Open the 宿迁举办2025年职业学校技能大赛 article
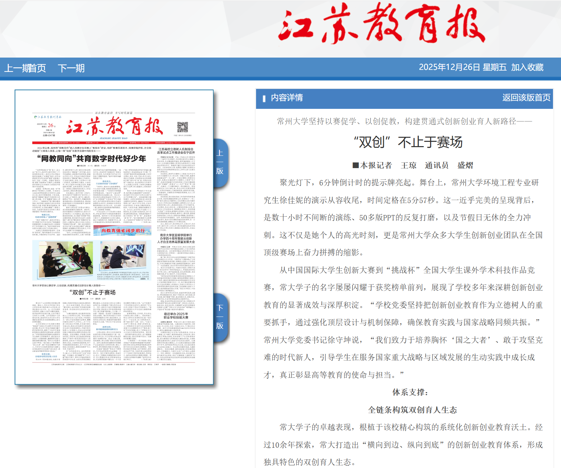The width and height of the screenshot is (561, 468). [176, 316]
